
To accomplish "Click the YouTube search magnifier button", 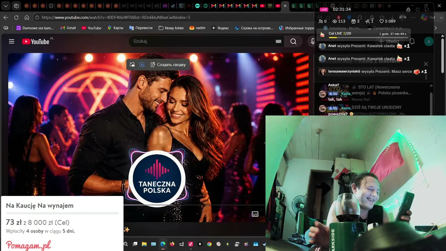I will pyautogui.click(x=293, y=41).
